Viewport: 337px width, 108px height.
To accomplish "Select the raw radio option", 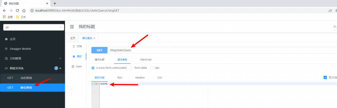I will [152, 68].
